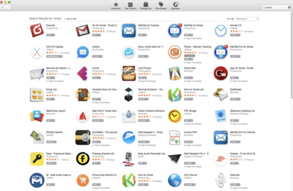Clear the search field with the x button

click(289, 7)
